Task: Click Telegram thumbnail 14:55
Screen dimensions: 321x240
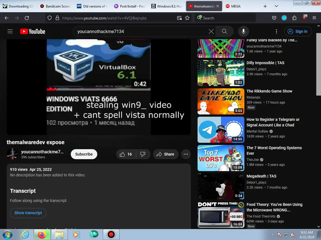Action: (221, 130)
